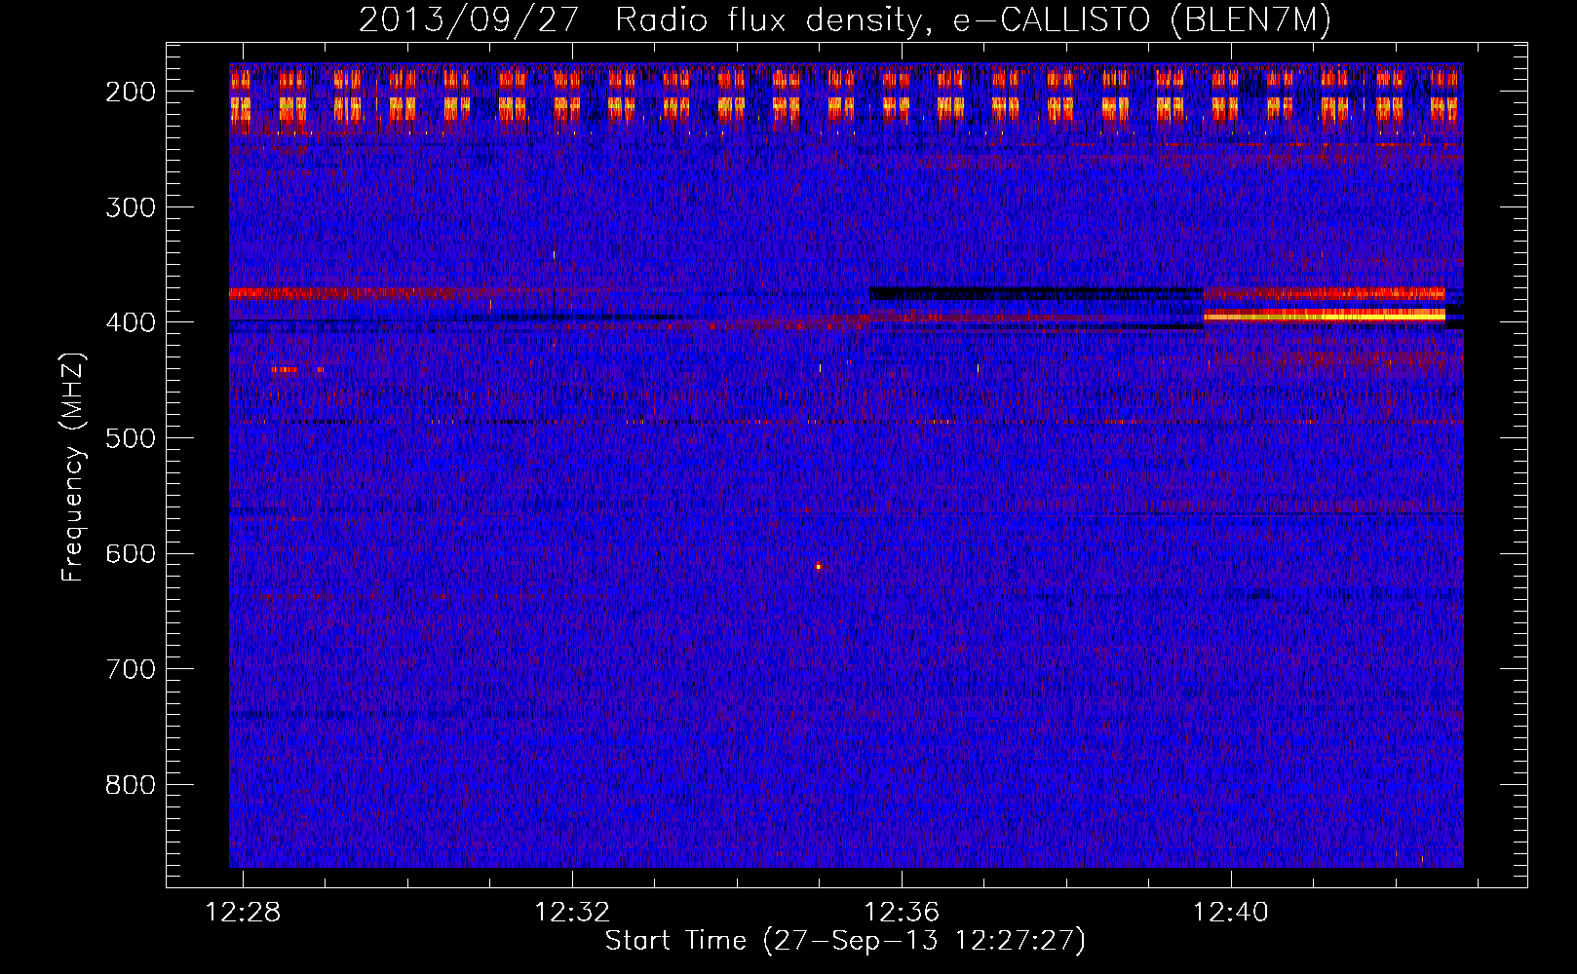Click the 12:28 time tick label
1577x974 pixels.
[243, 913]
